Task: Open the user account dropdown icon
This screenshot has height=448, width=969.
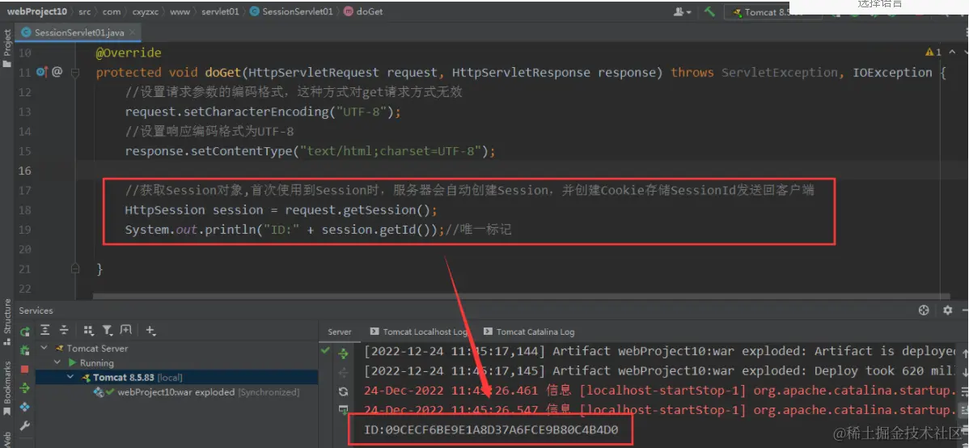Action: pyautogui.click(x=682, y=12)
